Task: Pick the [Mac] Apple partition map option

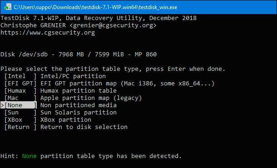Action: tap(20, 98)
